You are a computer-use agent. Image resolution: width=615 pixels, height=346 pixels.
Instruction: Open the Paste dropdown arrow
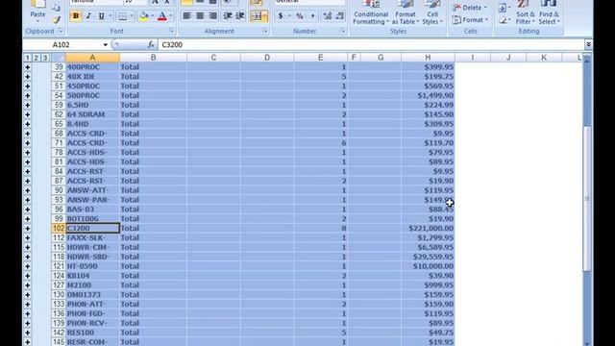tap(37, 21)
